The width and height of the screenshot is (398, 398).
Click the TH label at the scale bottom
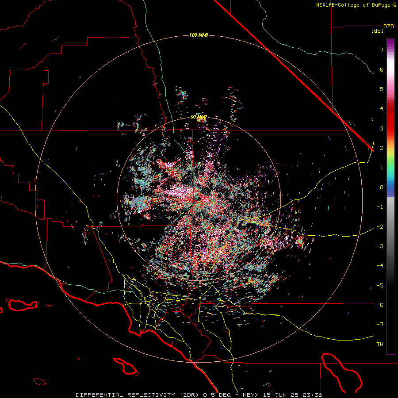pos(380,344)
